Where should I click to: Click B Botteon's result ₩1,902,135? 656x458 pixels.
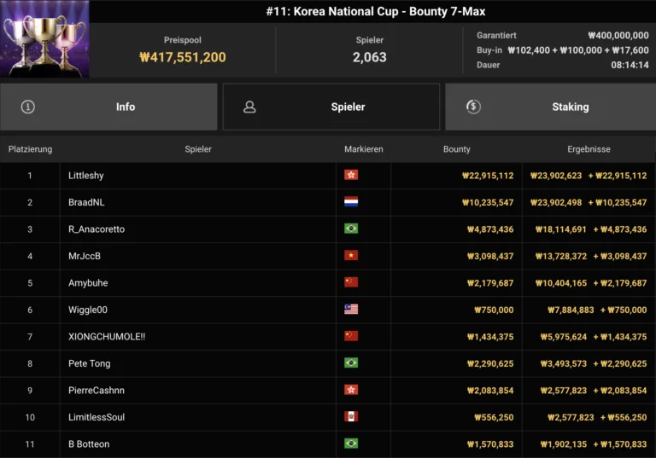[x=563, y=444]
